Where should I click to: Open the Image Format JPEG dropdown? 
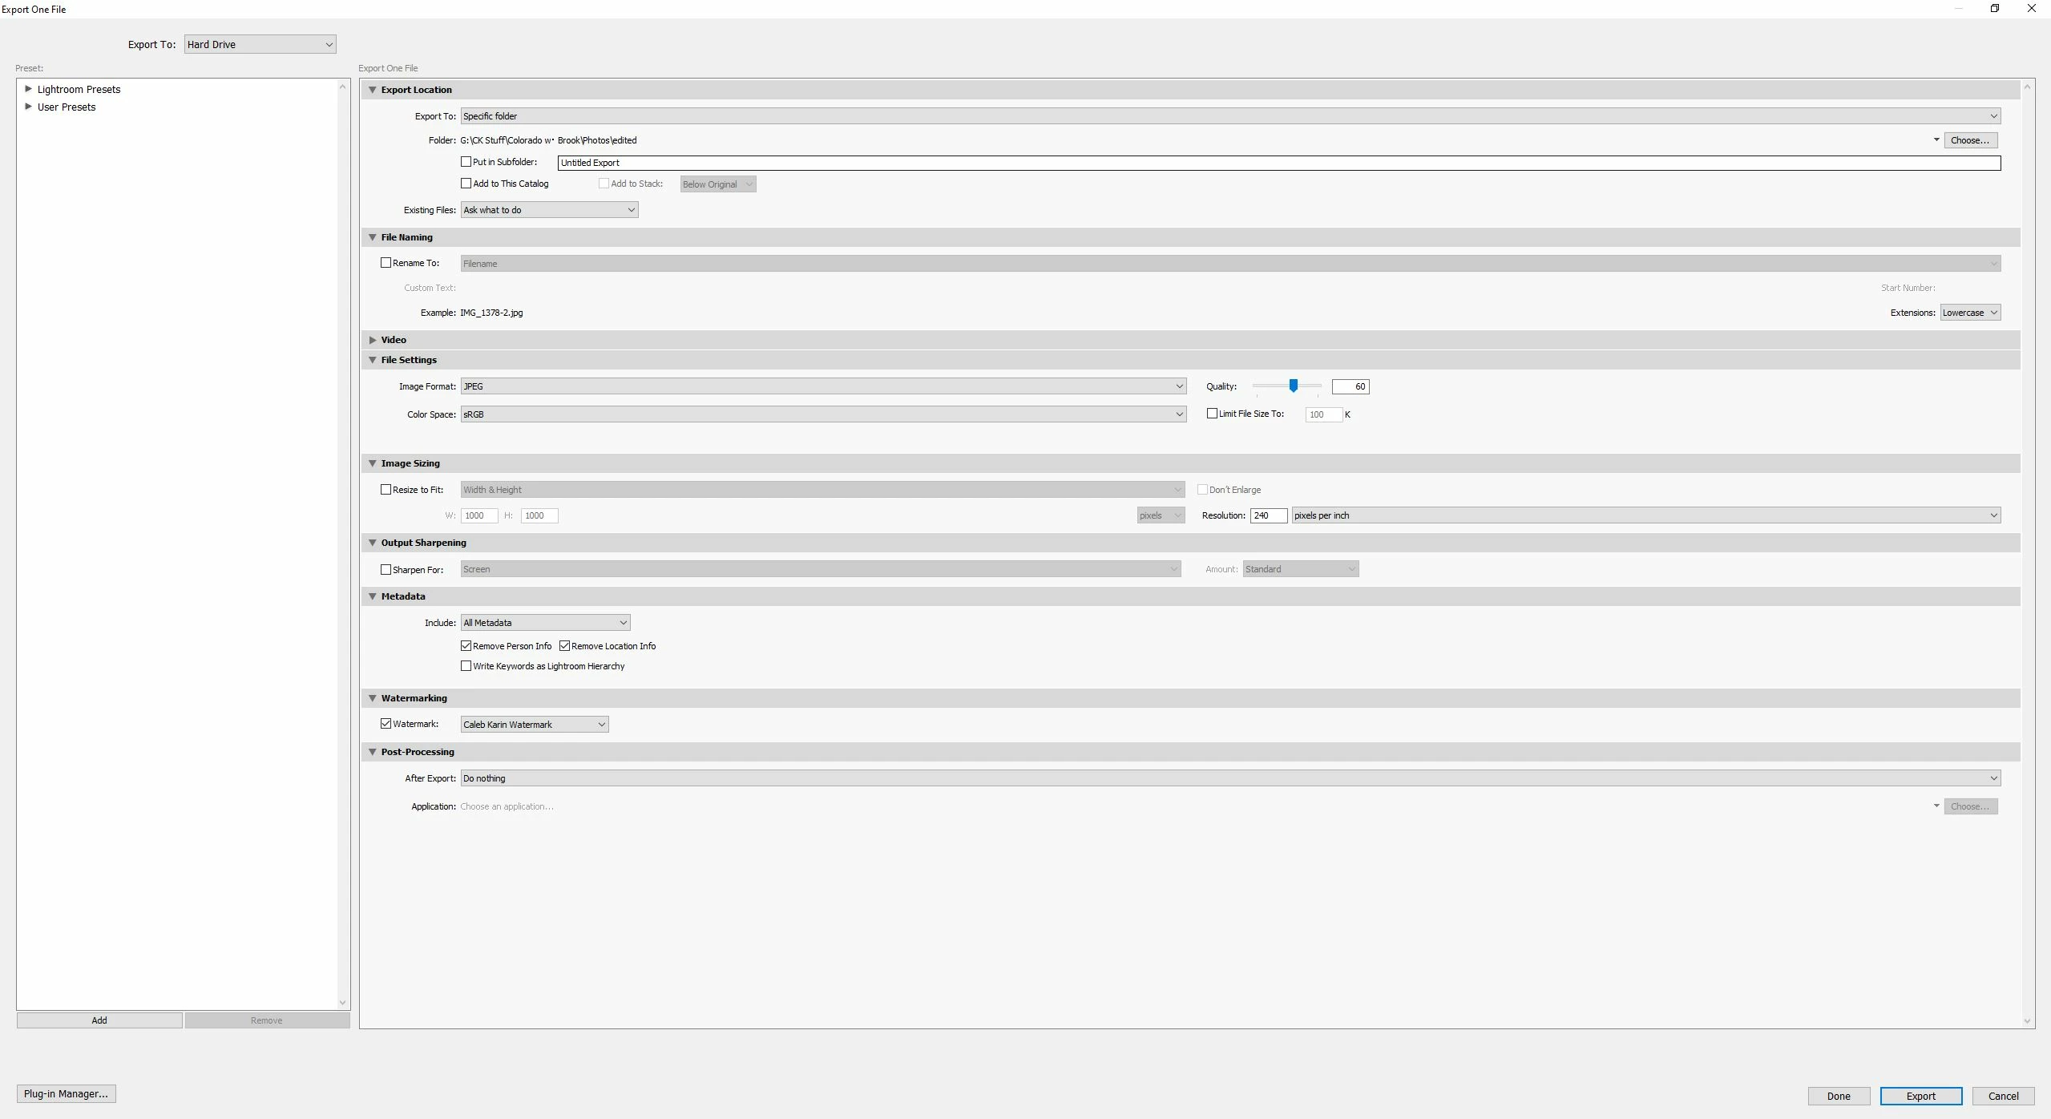coord(822,386)
